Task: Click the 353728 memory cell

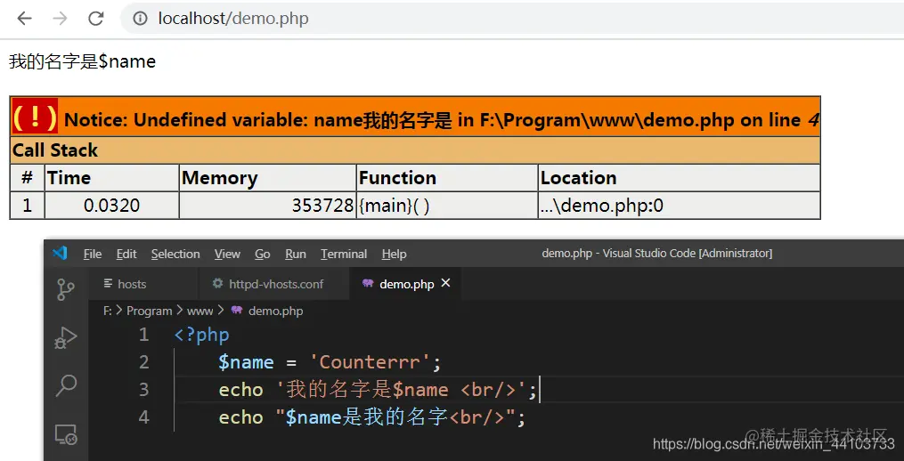Action: (x=267, y=206)
